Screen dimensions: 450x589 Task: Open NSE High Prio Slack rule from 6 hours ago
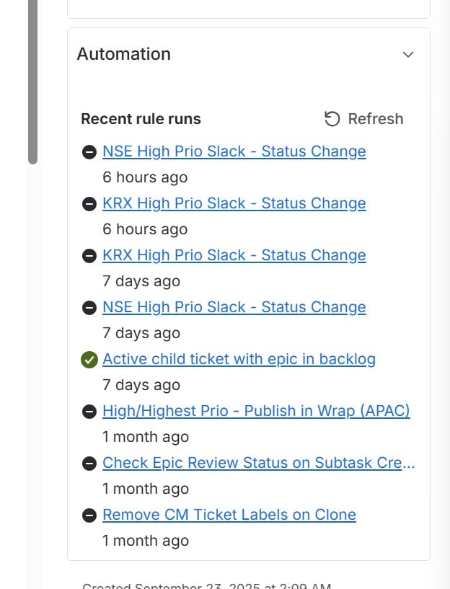234,151
